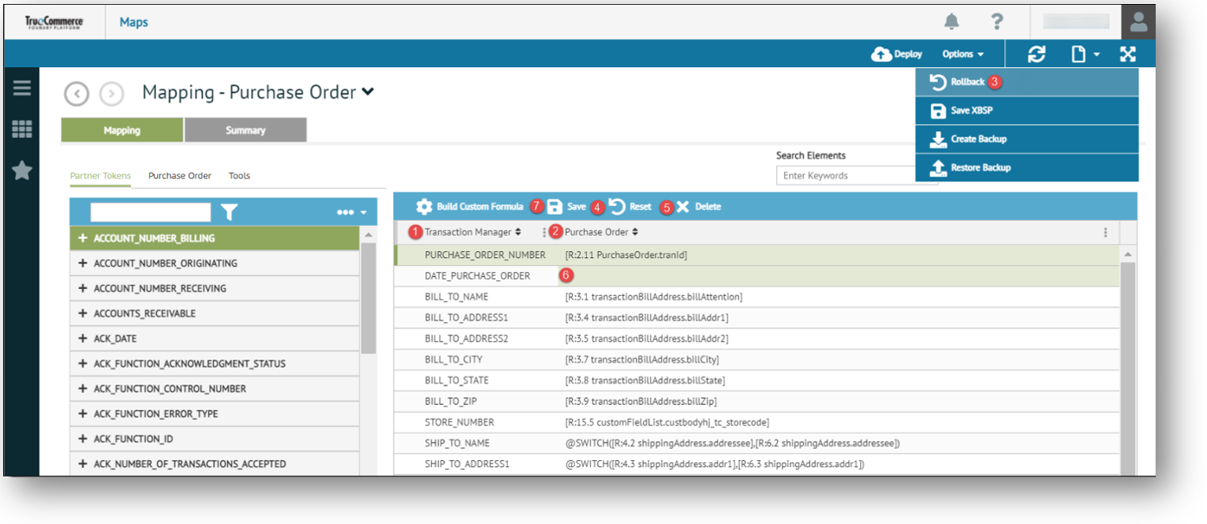Click the filter funnel icon
The image size is (1207, 524).
[x=229, y=211]
